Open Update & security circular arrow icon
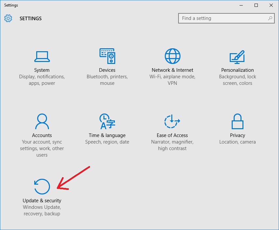This screenshot has height=230, width=279. tap(42, 187)
